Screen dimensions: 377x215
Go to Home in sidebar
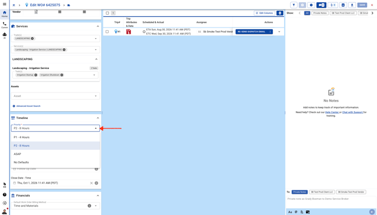pyautogui.click(x=5, y=14)
